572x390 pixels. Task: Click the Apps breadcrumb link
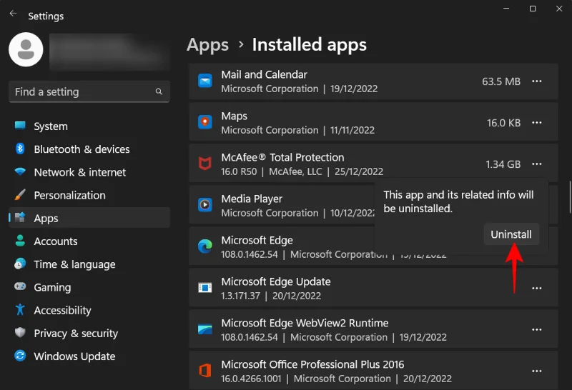207,45
